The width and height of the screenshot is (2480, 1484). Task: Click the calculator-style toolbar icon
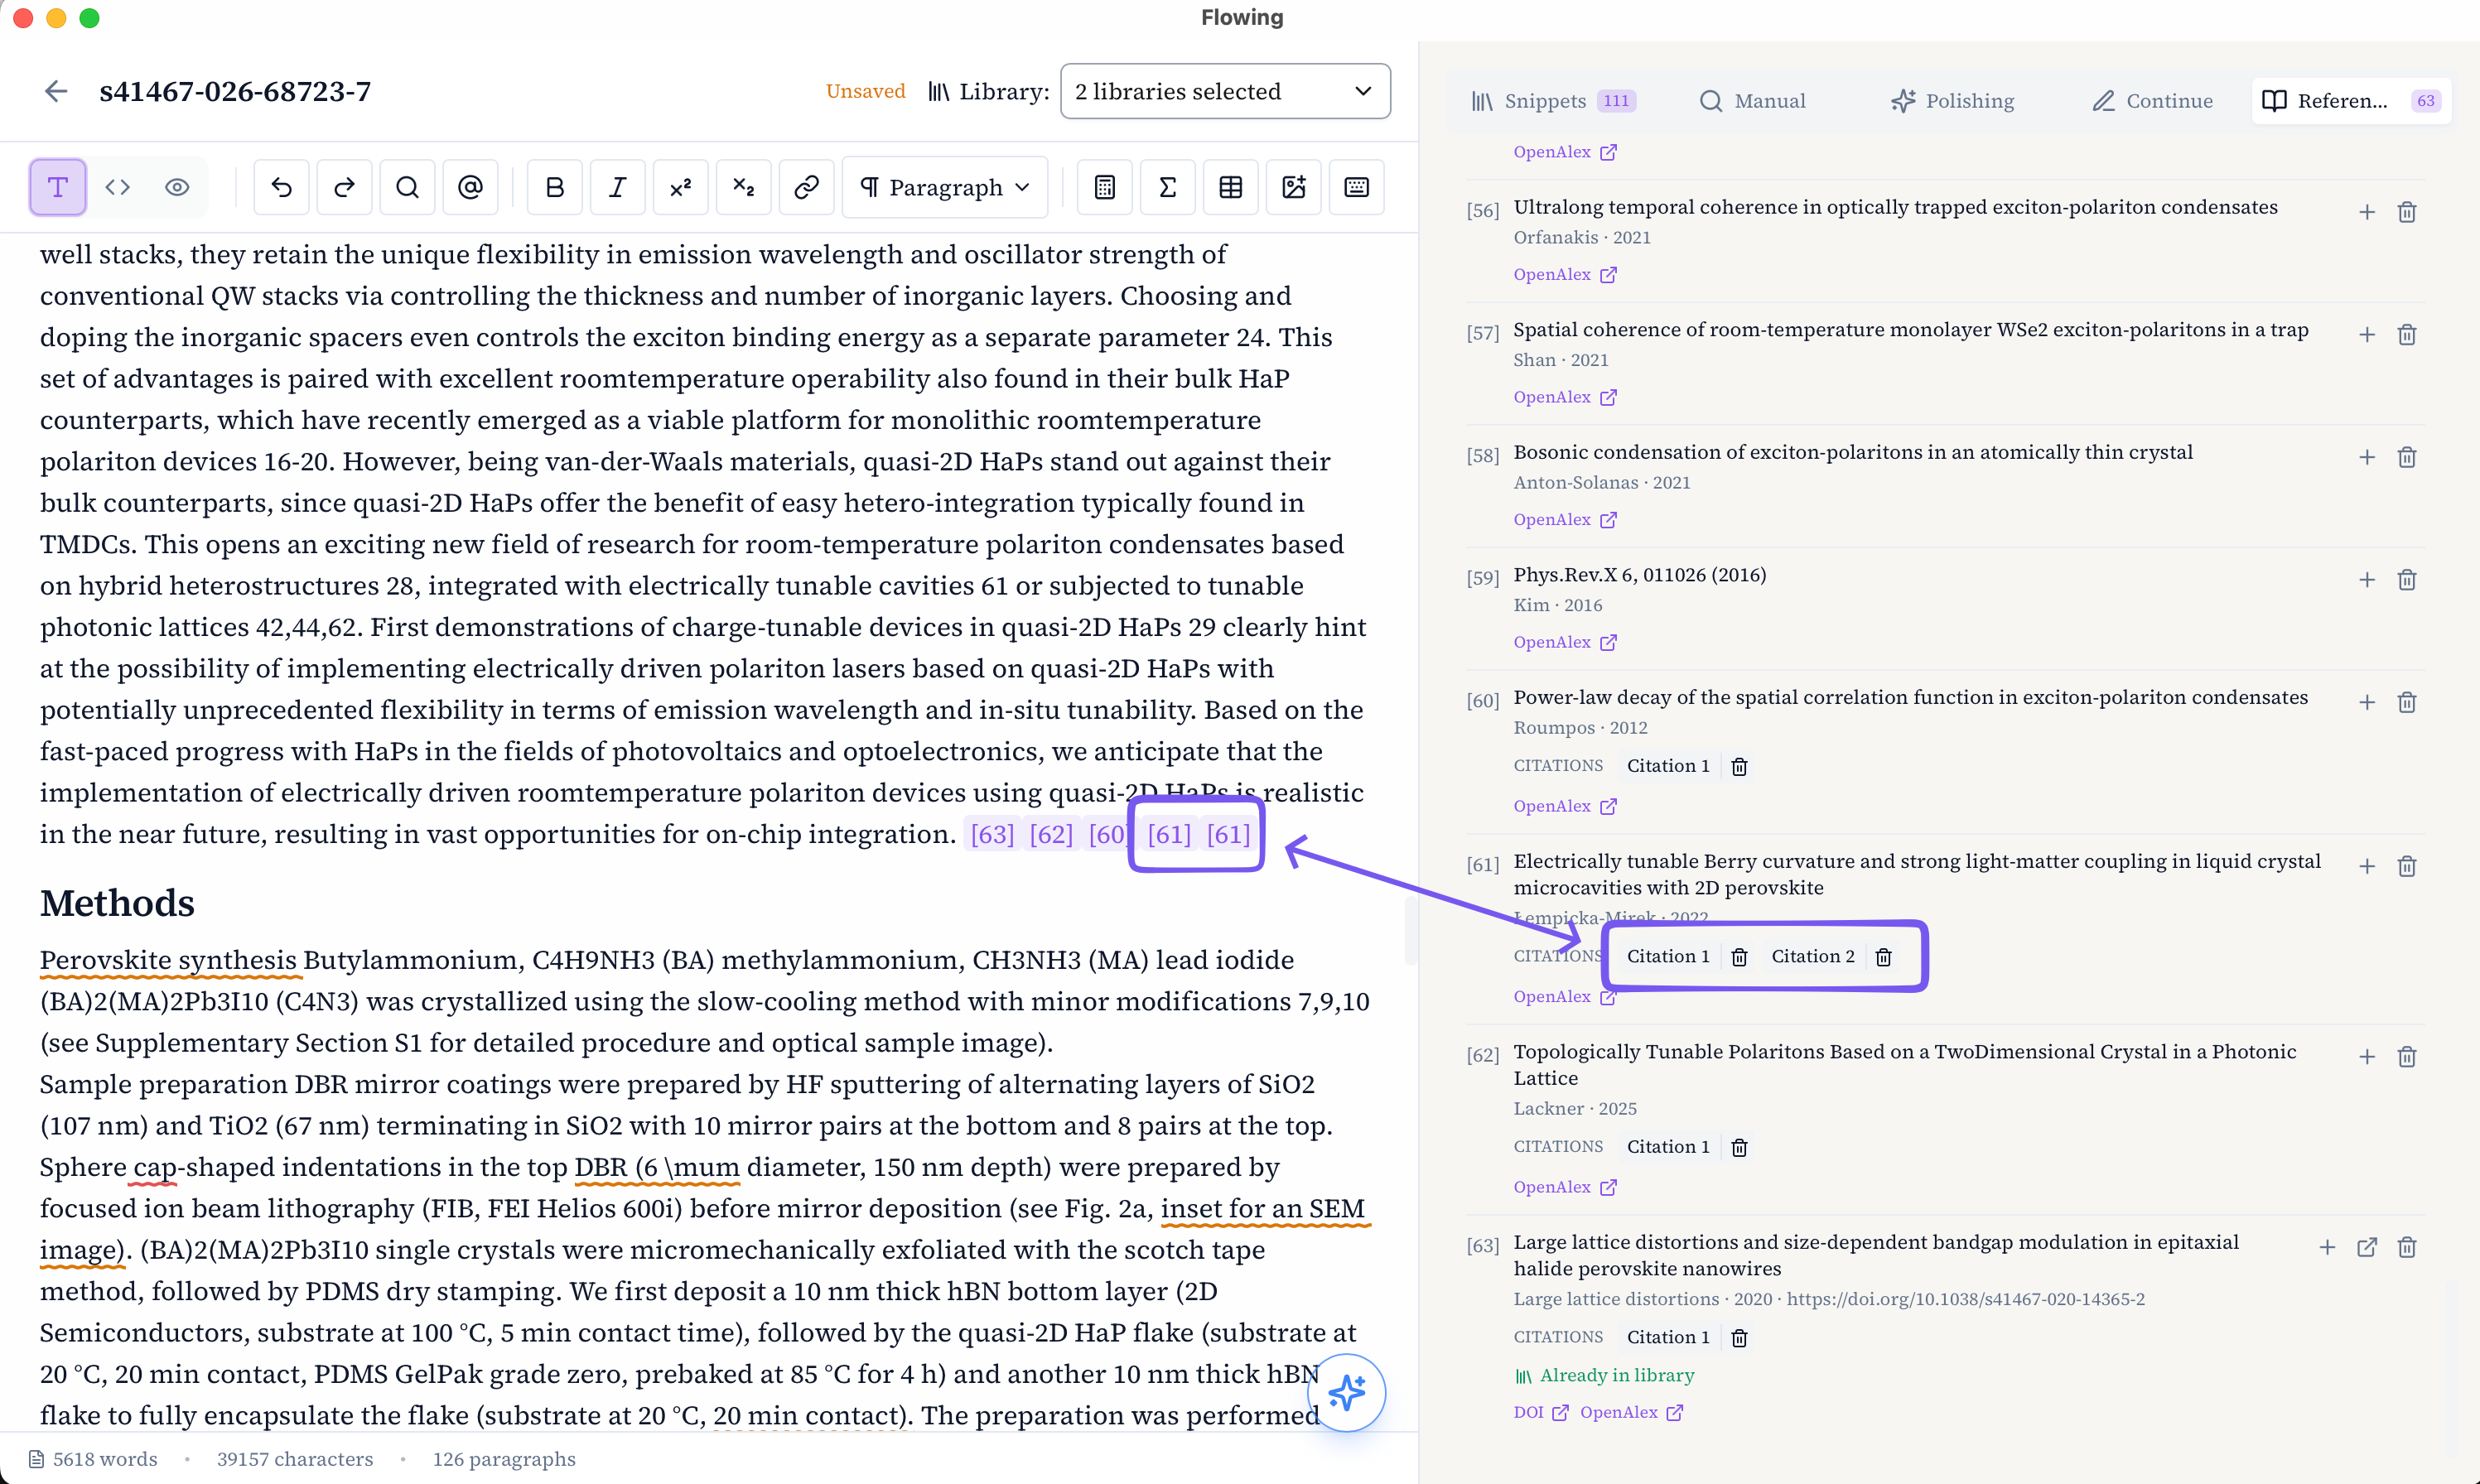[x=1105, y=187]
